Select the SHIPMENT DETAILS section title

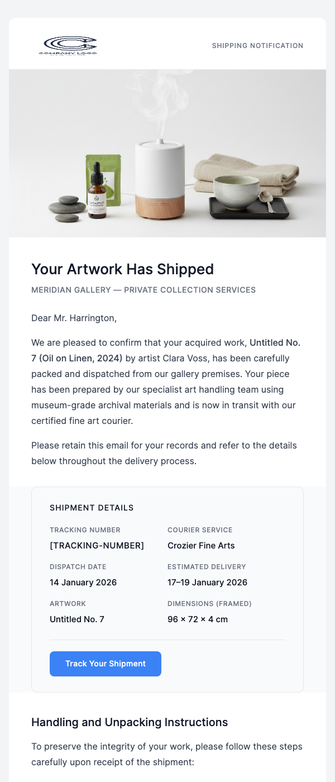click(92, 508)
